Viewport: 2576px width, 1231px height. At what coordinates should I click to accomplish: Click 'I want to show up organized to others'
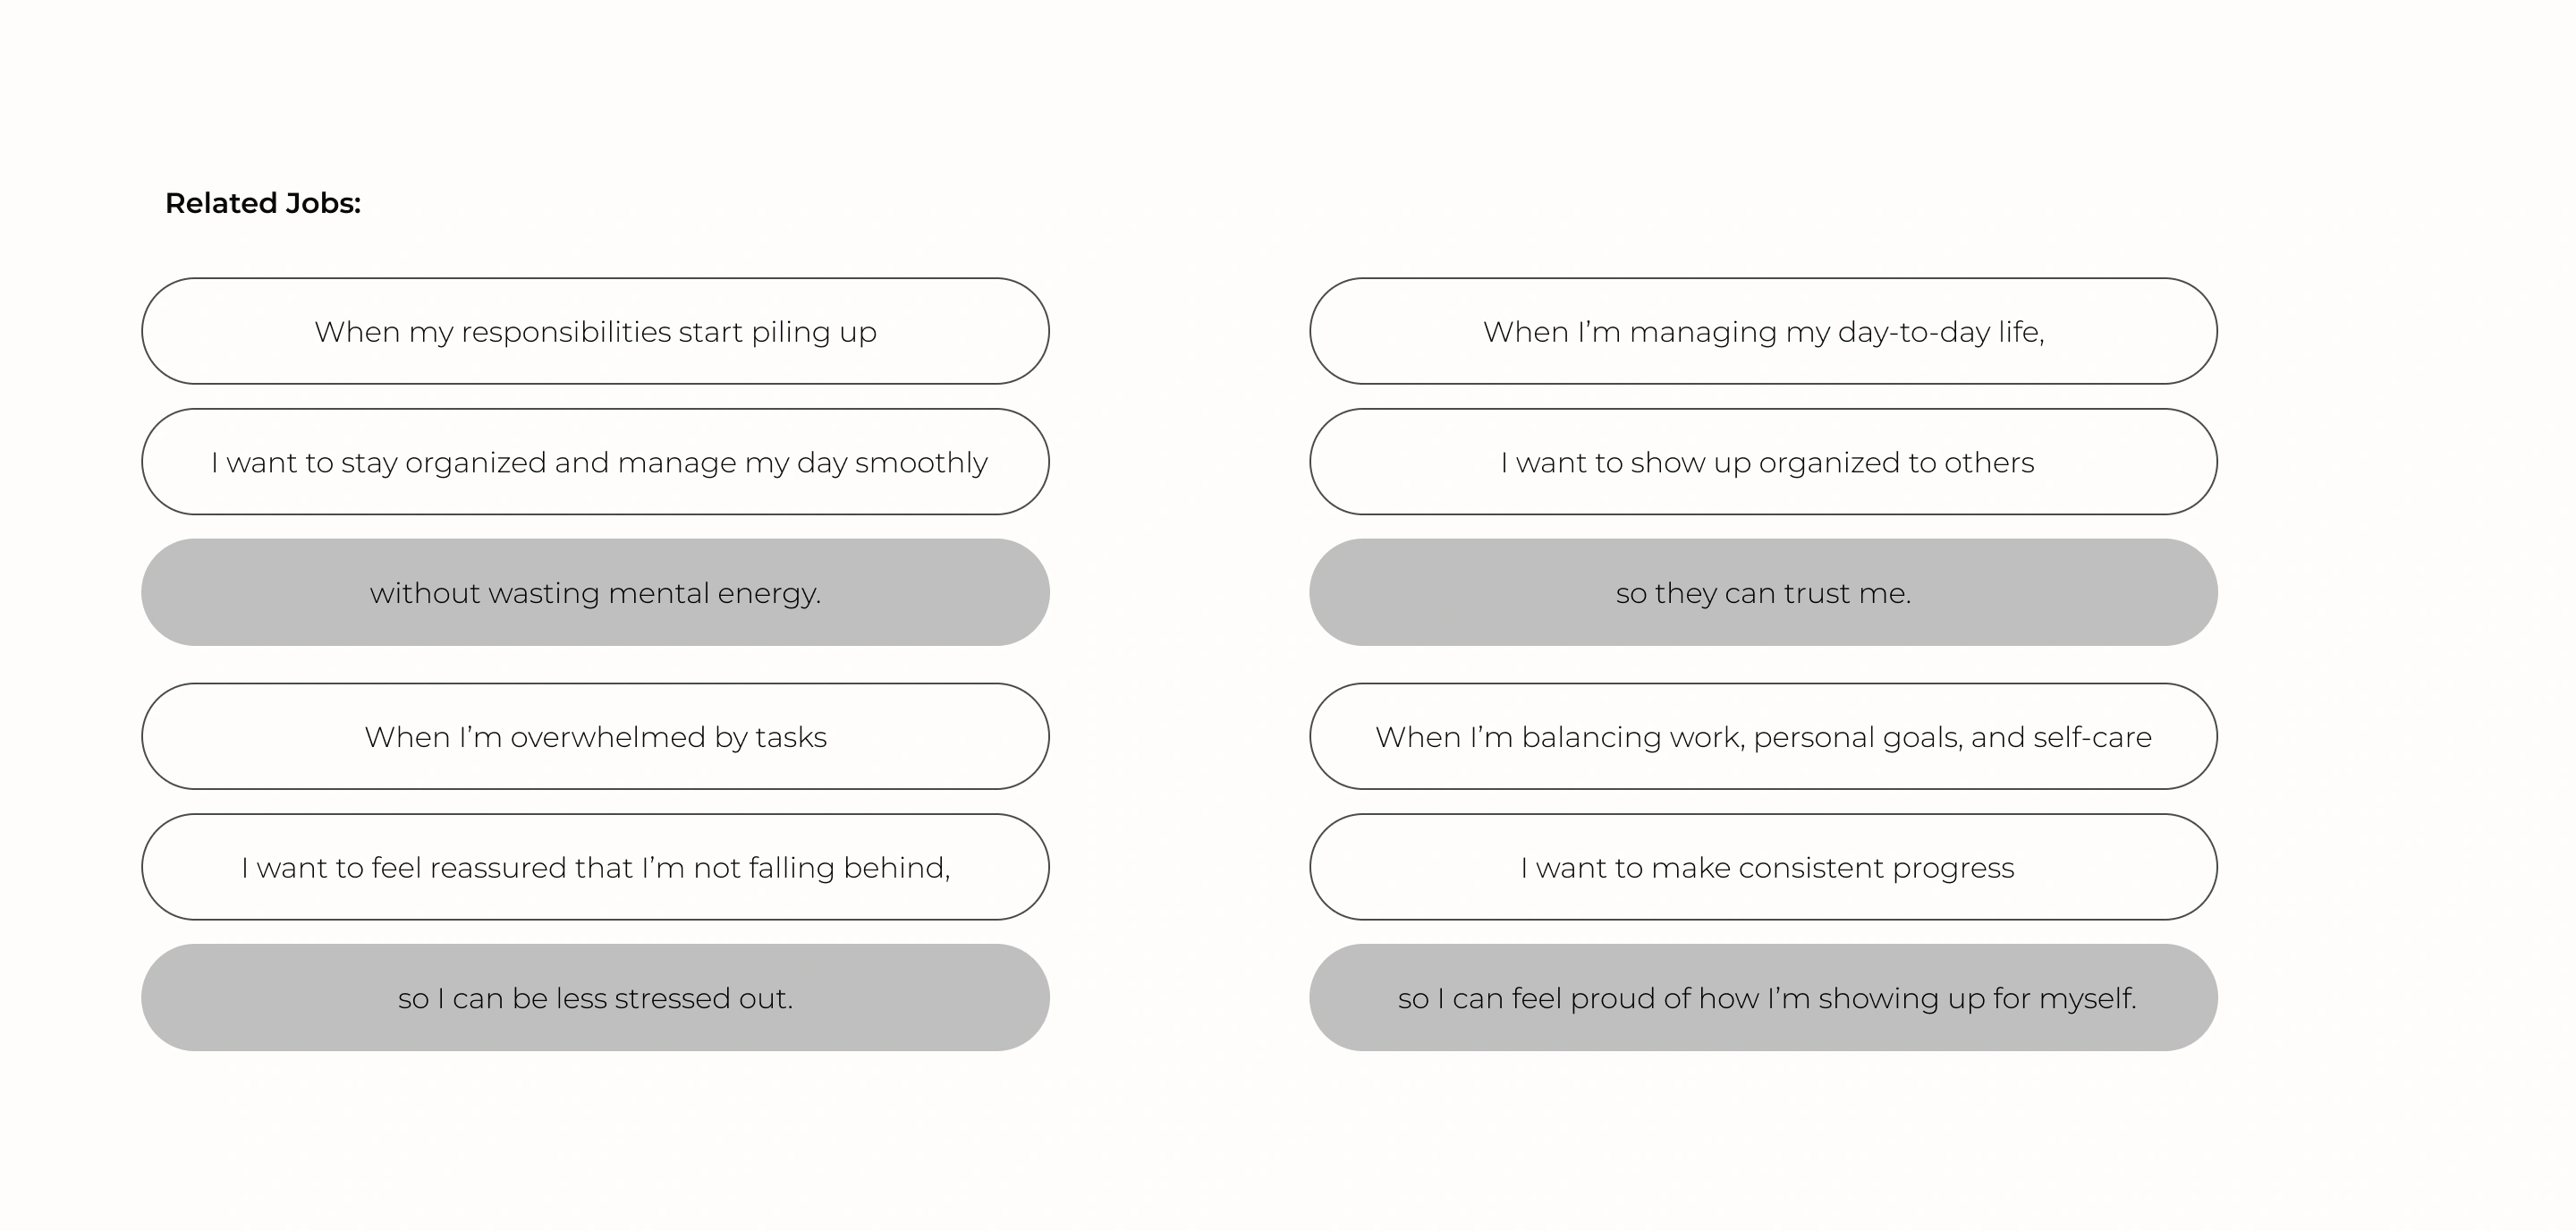tap(1763, 462)
